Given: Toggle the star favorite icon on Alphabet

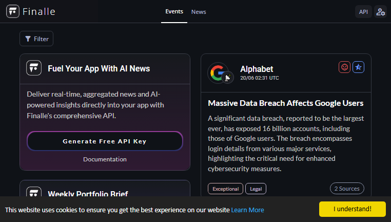Looking at the screenshot, I should (358, 67).
